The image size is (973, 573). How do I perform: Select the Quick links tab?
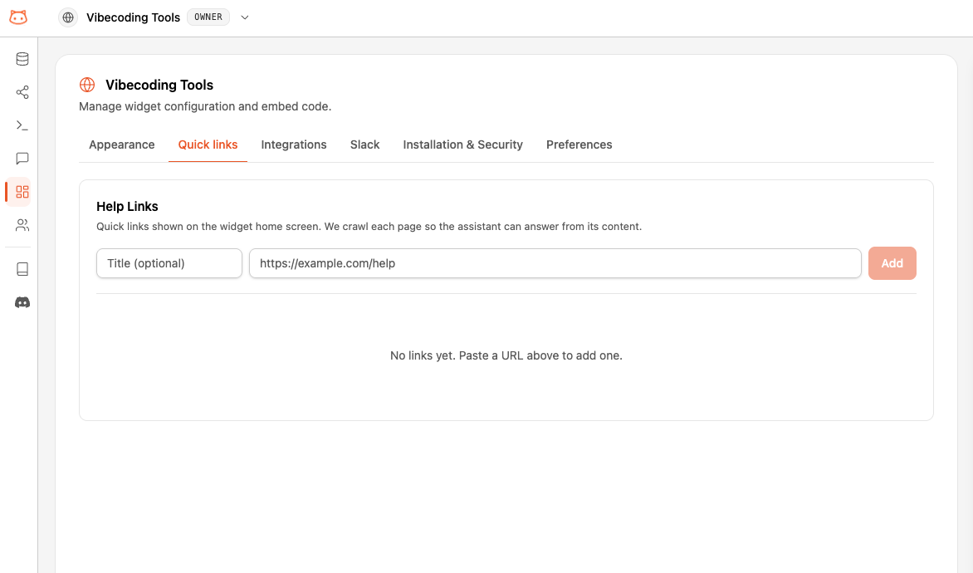coord(208,144)
